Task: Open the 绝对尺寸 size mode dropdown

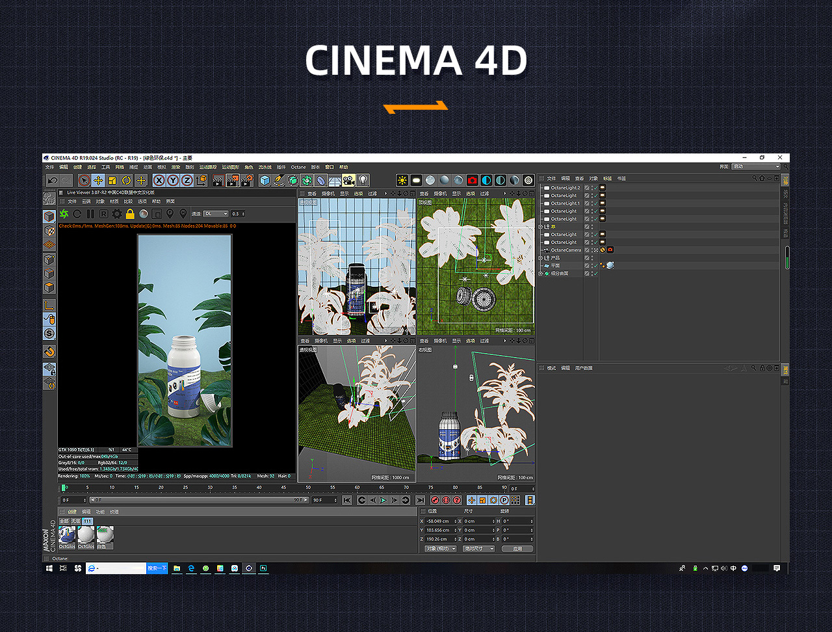Action: 478,549
